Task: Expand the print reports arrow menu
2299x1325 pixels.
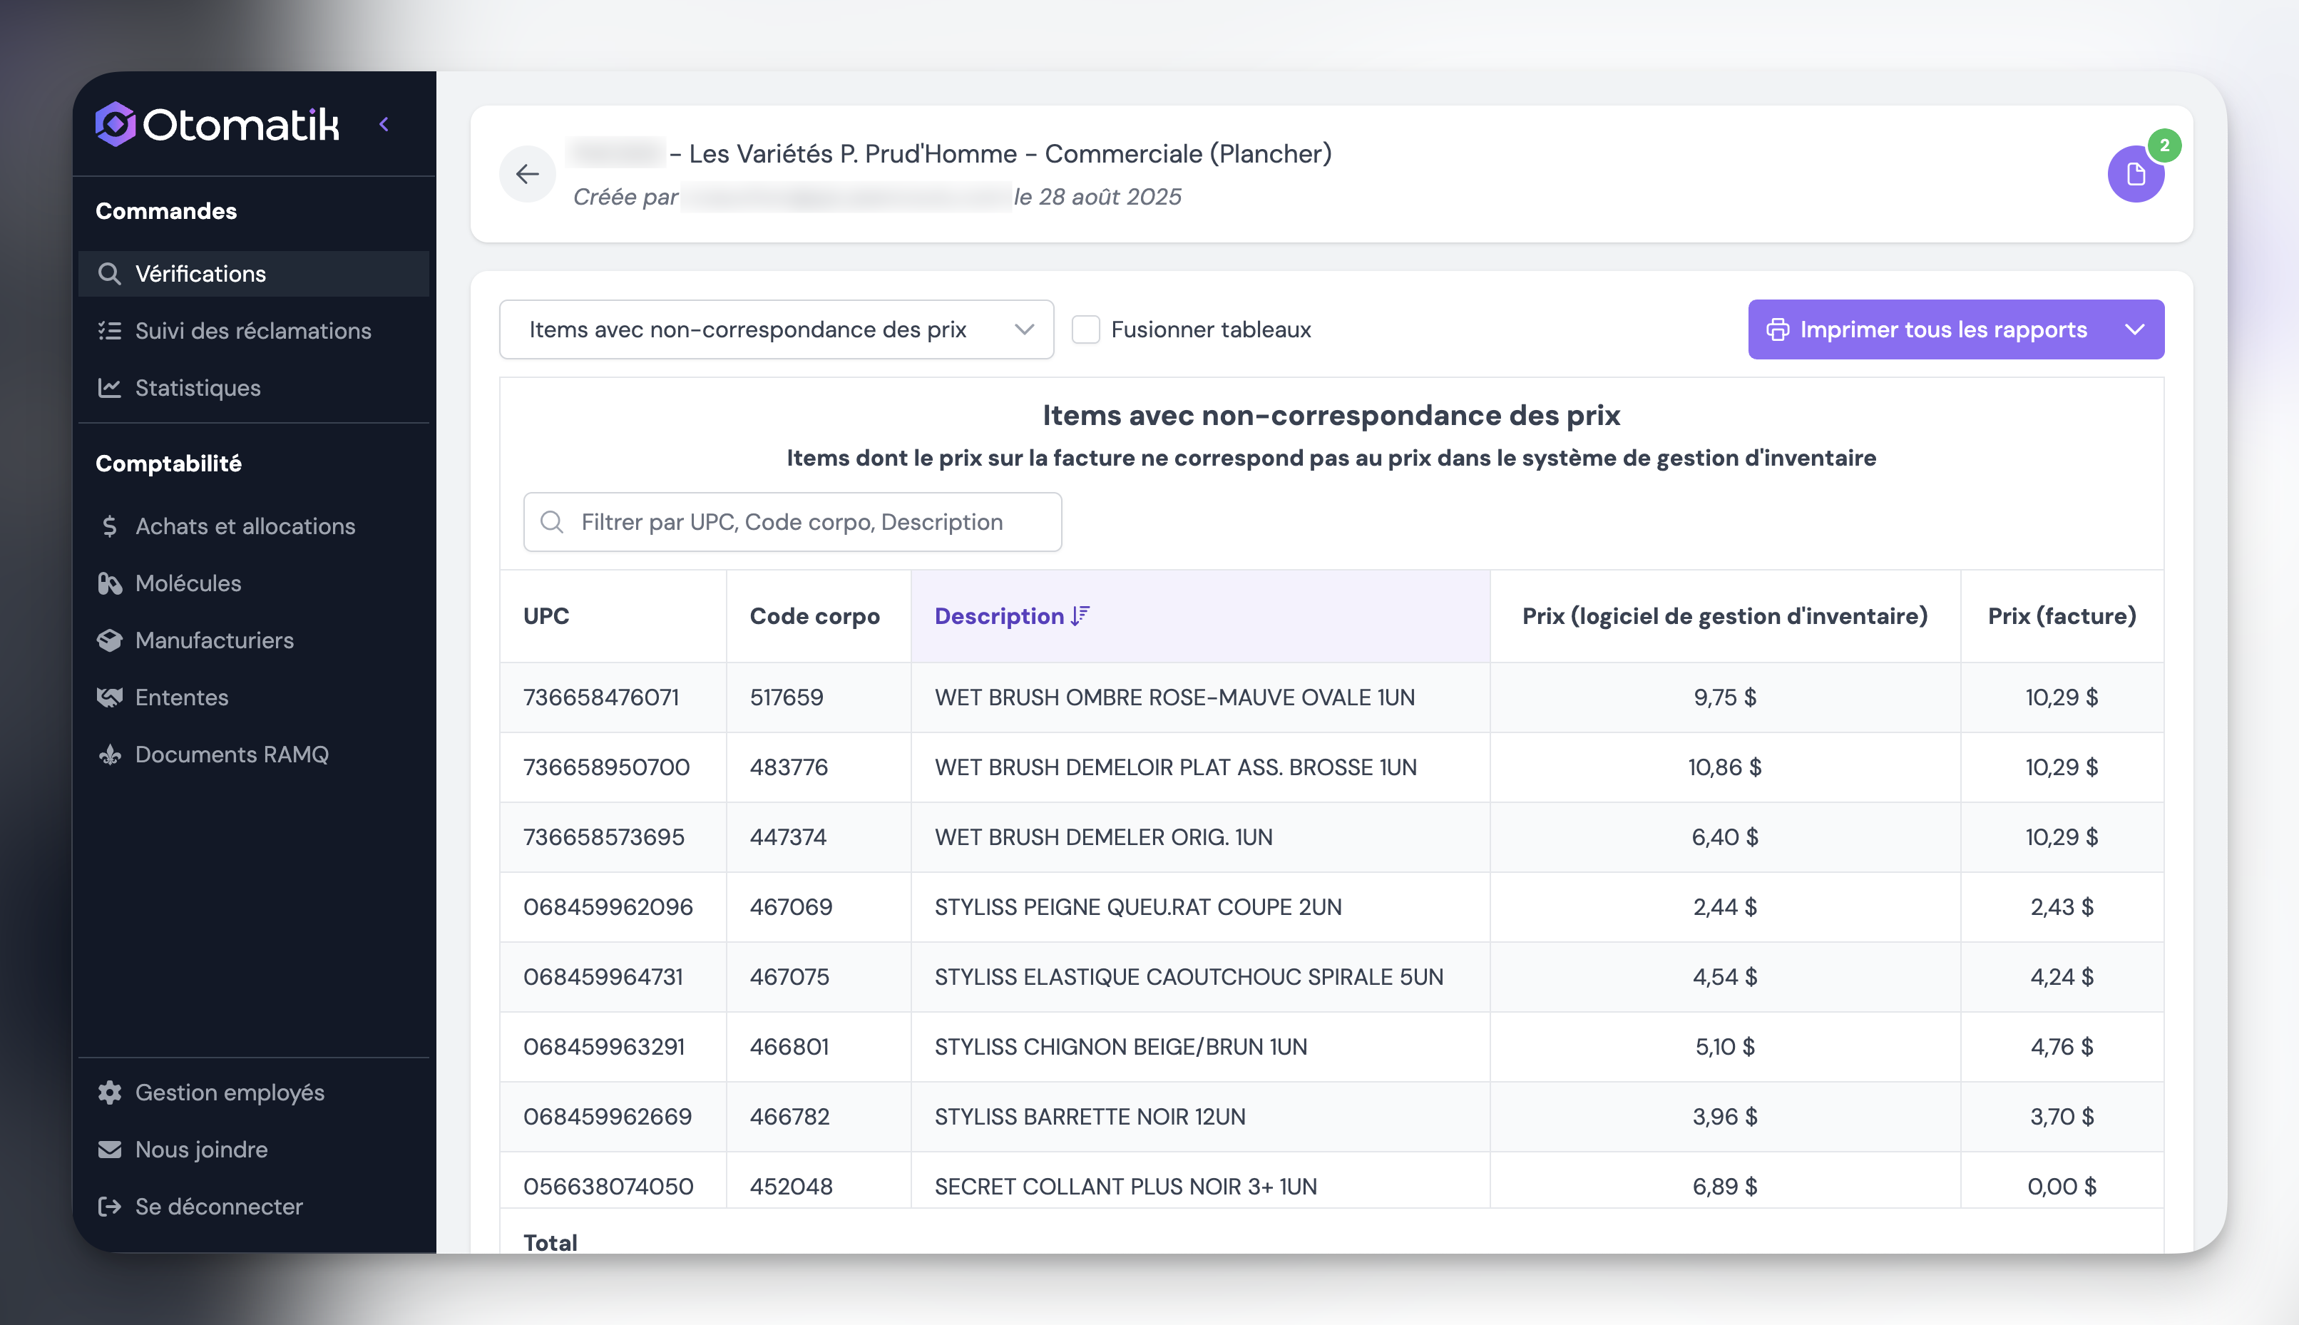Action: (2134, 329)
